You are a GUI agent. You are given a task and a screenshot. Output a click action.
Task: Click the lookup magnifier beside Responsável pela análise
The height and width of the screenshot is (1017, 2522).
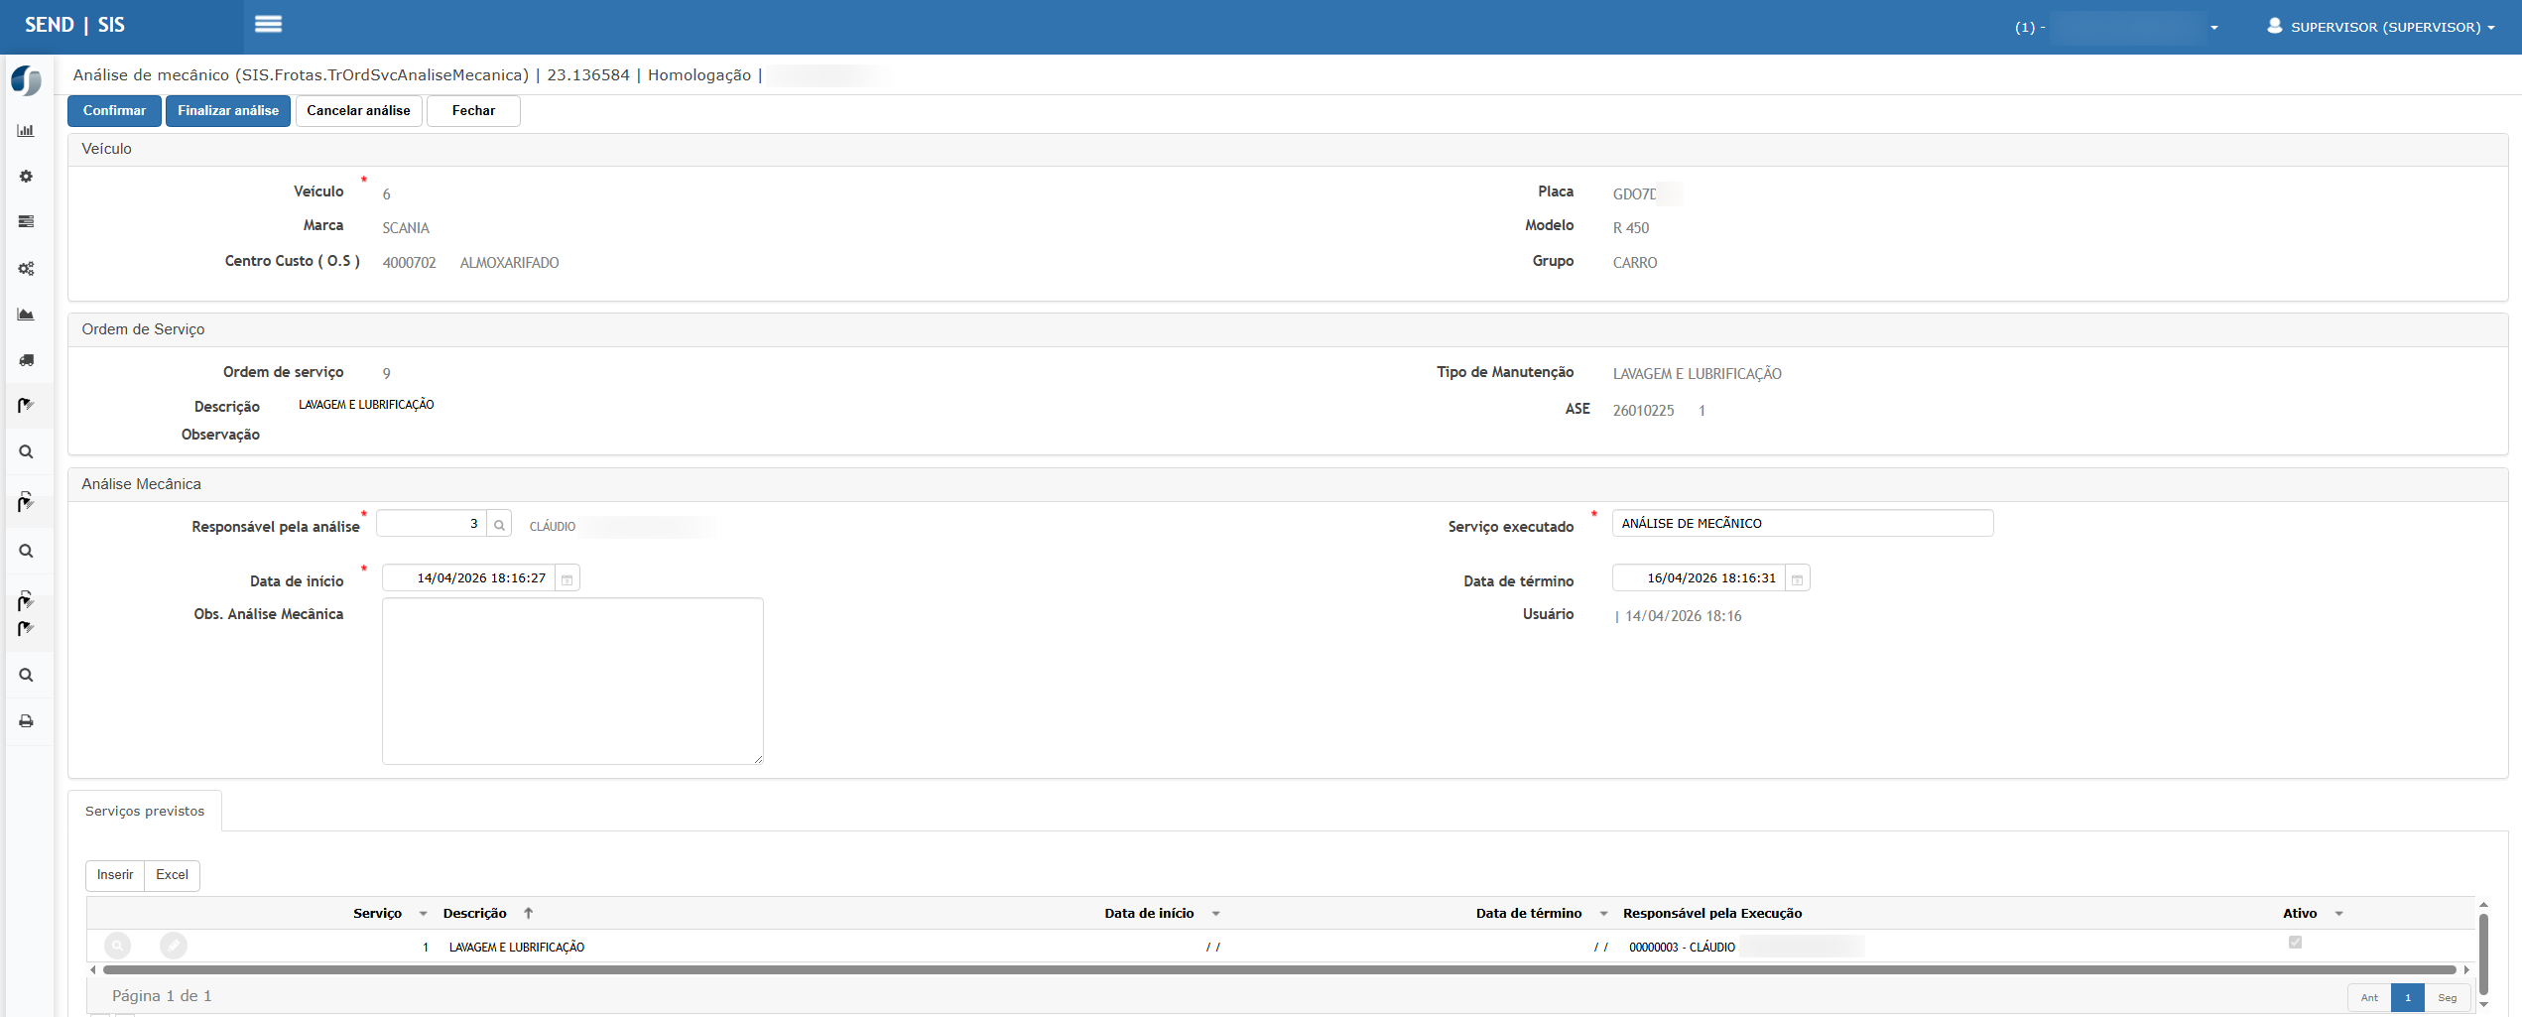pyautogui.click(x=499, y=525)
